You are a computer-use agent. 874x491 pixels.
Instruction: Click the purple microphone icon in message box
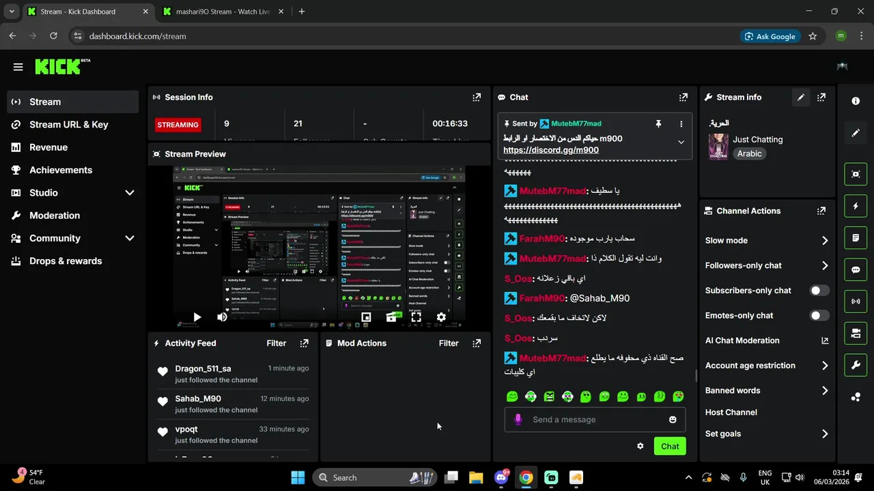click(x=518, y=419)
